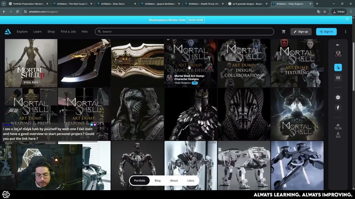355x199 pixels.
Task: Click the Sign In button
Action: coord(326,32)
